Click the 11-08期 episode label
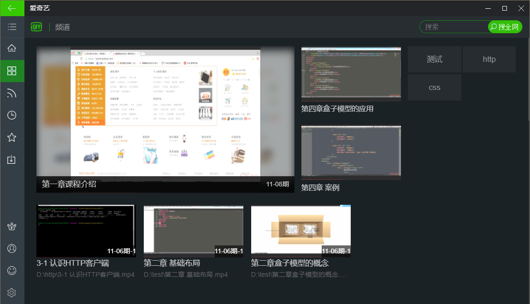The width and height of the screenshot is (530, 304). point(277,184)
